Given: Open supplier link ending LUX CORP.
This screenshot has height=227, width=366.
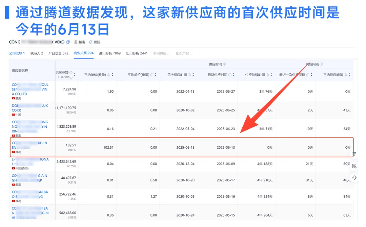Looking at the screenshot, I should 30,108.
